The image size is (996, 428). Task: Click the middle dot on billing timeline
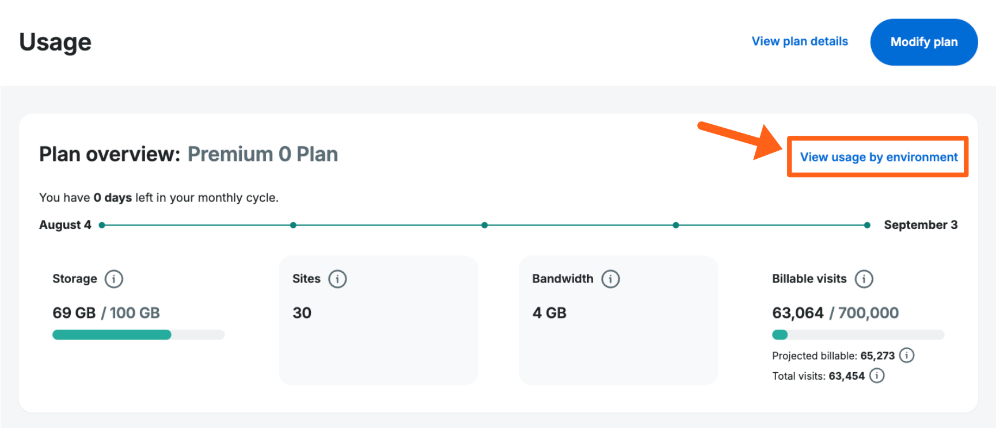pos(485,226)
